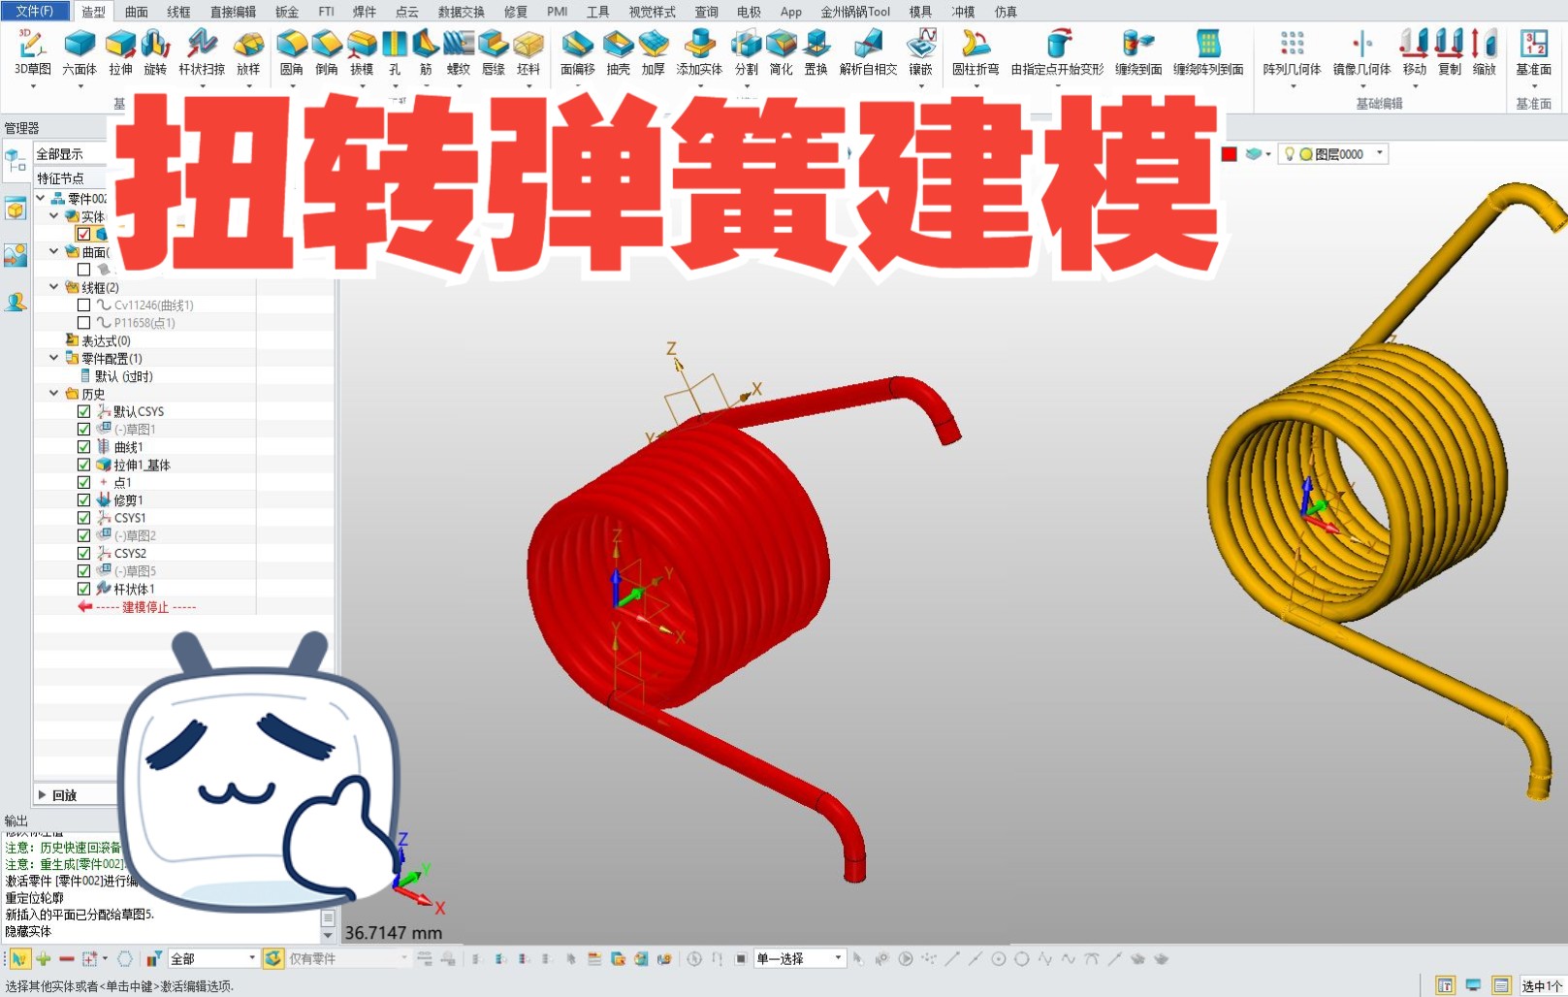Activate the 抽壳 (Shell) command
This screenshot has width=1568, height=997.
[x=618, y=53]
